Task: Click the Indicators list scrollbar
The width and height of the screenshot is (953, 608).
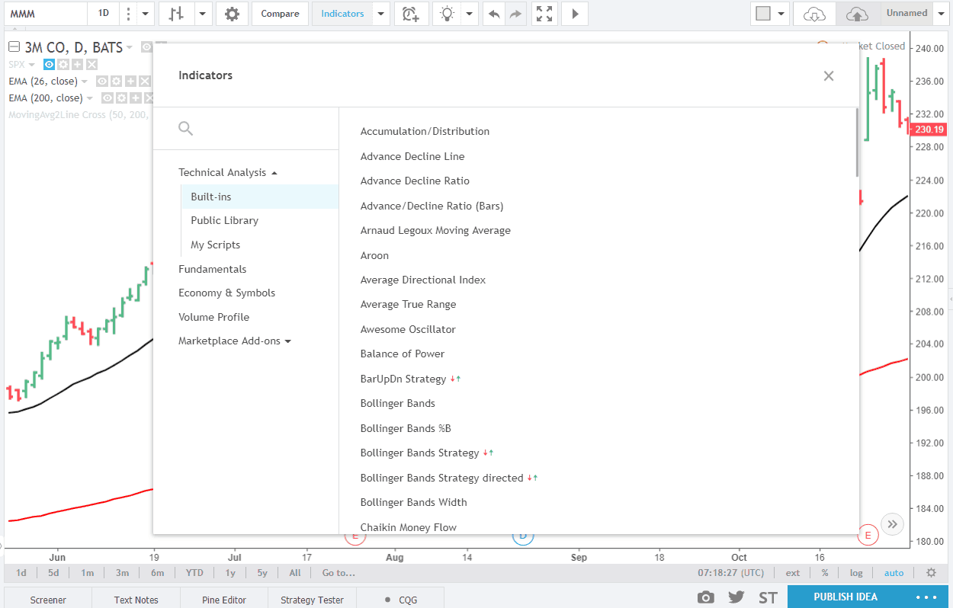Action: pyautogui.click(x=857, y=142)
